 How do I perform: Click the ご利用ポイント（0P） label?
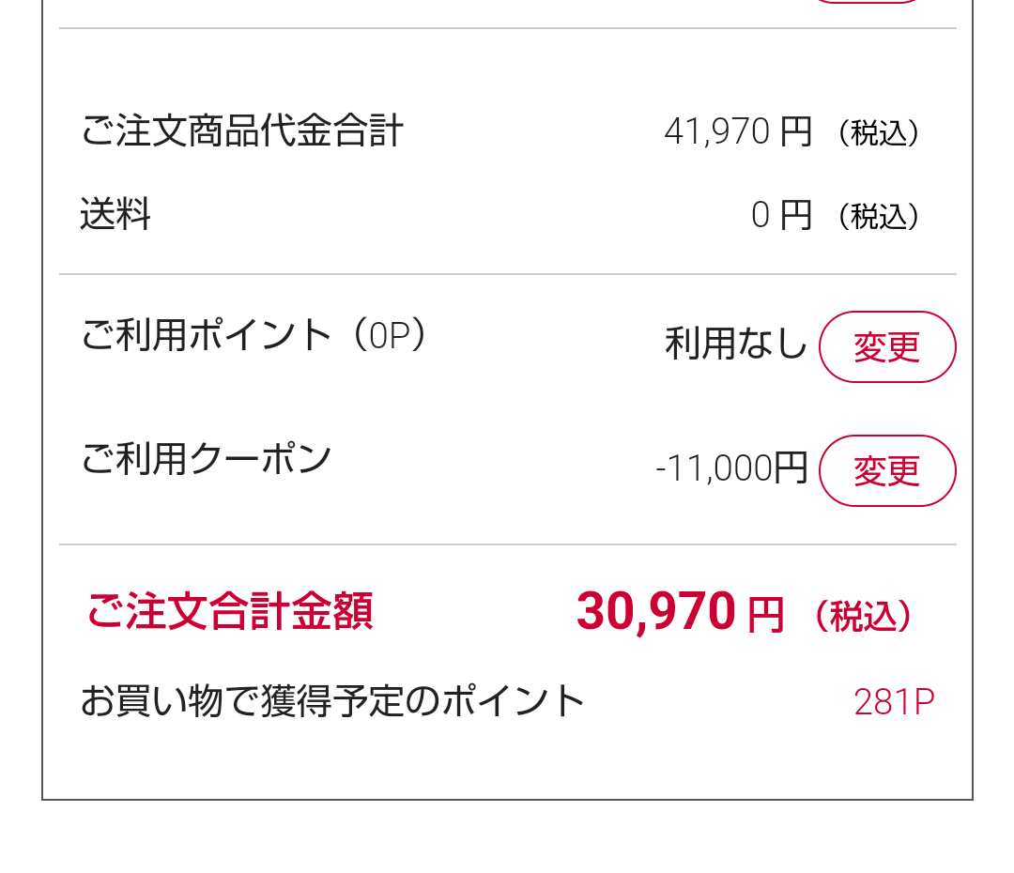tap(253, 335)
